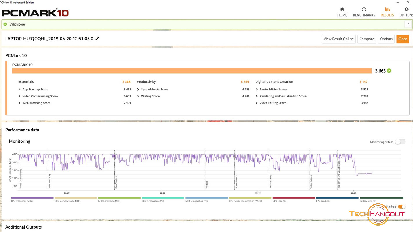The width and height of the screenshot is (413, 232).
Task: Select GPU Memory Clock (MHz) legend swatch
Action: point(76,198)
